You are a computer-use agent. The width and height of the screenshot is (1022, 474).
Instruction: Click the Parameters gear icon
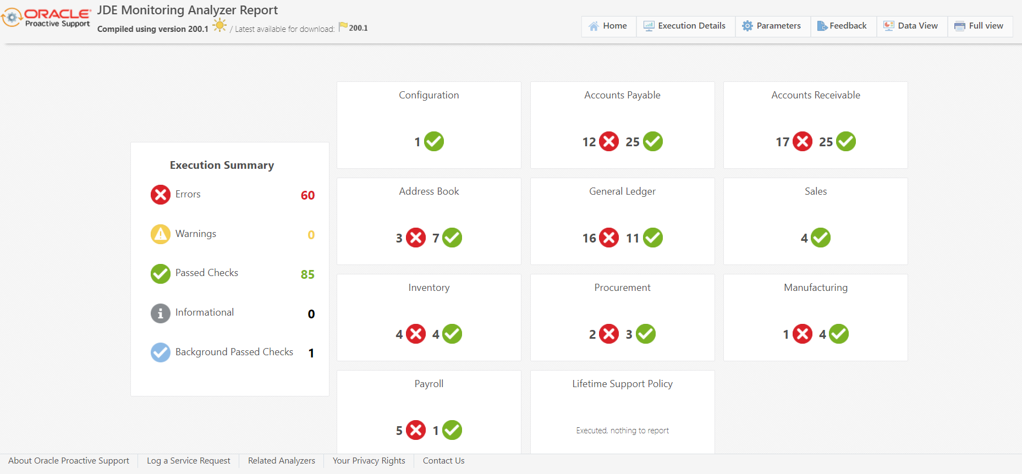(747, 26)
